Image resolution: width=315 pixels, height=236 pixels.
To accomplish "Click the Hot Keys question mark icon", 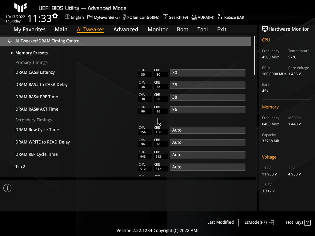I will (x=307, y=222).
